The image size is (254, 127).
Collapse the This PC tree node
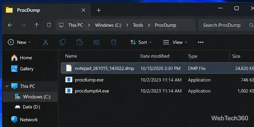tap(7, 86)
